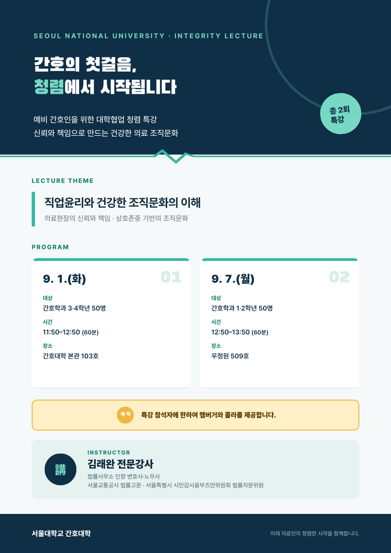
Task: Click the 간호대학 본관 103호 location text
Action: click(x=71, y=356)
